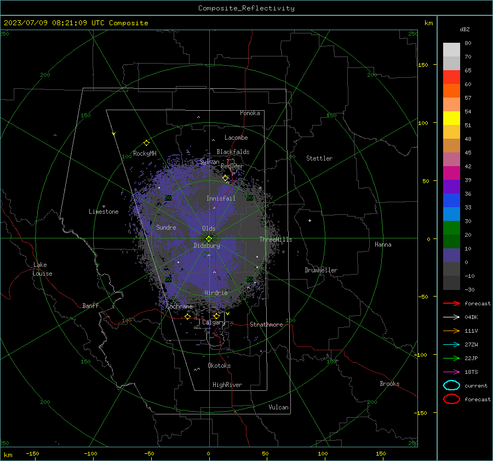Select the orange 111V arrow icon
493x461 pixels.
pos(451,331)
